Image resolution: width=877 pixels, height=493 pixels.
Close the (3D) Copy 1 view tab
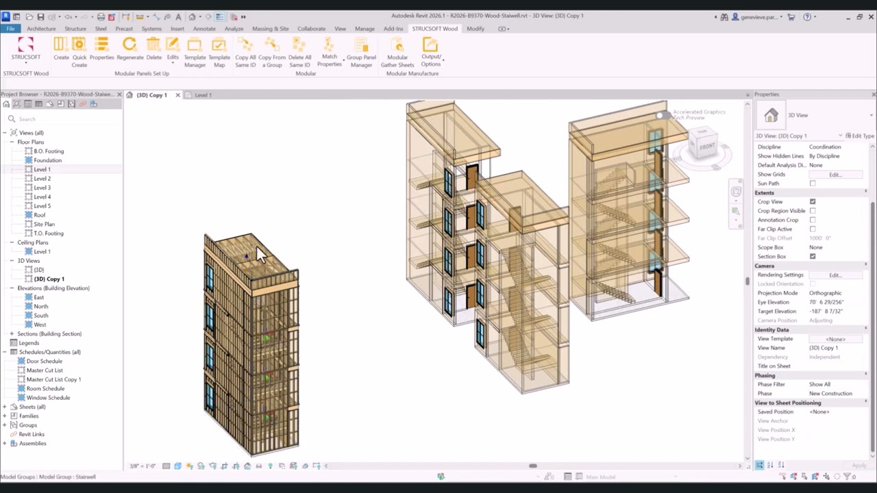(177, 95)
